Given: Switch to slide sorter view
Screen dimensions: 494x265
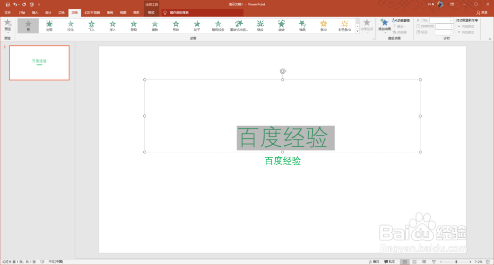Looking at the screenshot, I should [x=414, y=262].
